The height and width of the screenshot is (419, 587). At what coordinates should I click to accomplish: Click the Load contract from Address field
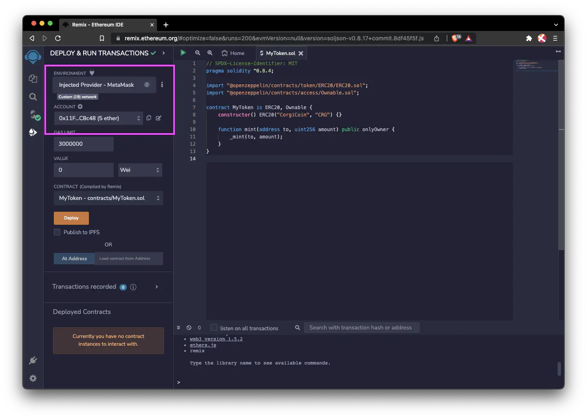pos(129,259)
